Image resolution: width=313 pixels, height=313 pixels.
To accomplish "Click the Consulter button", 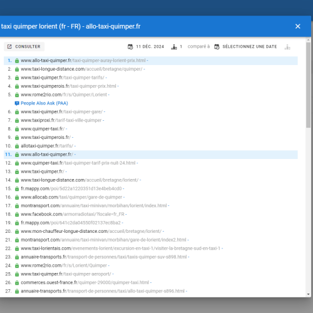I will pyautogui.click(x=24, y=46).
